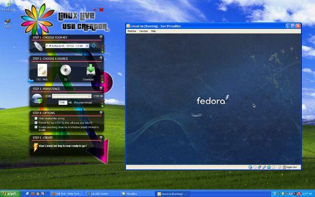Click the shared folders status icon in VirtualBox
The height and width of the screenshot is (197, 315).
pyautogui.click(x=269, y=167)
